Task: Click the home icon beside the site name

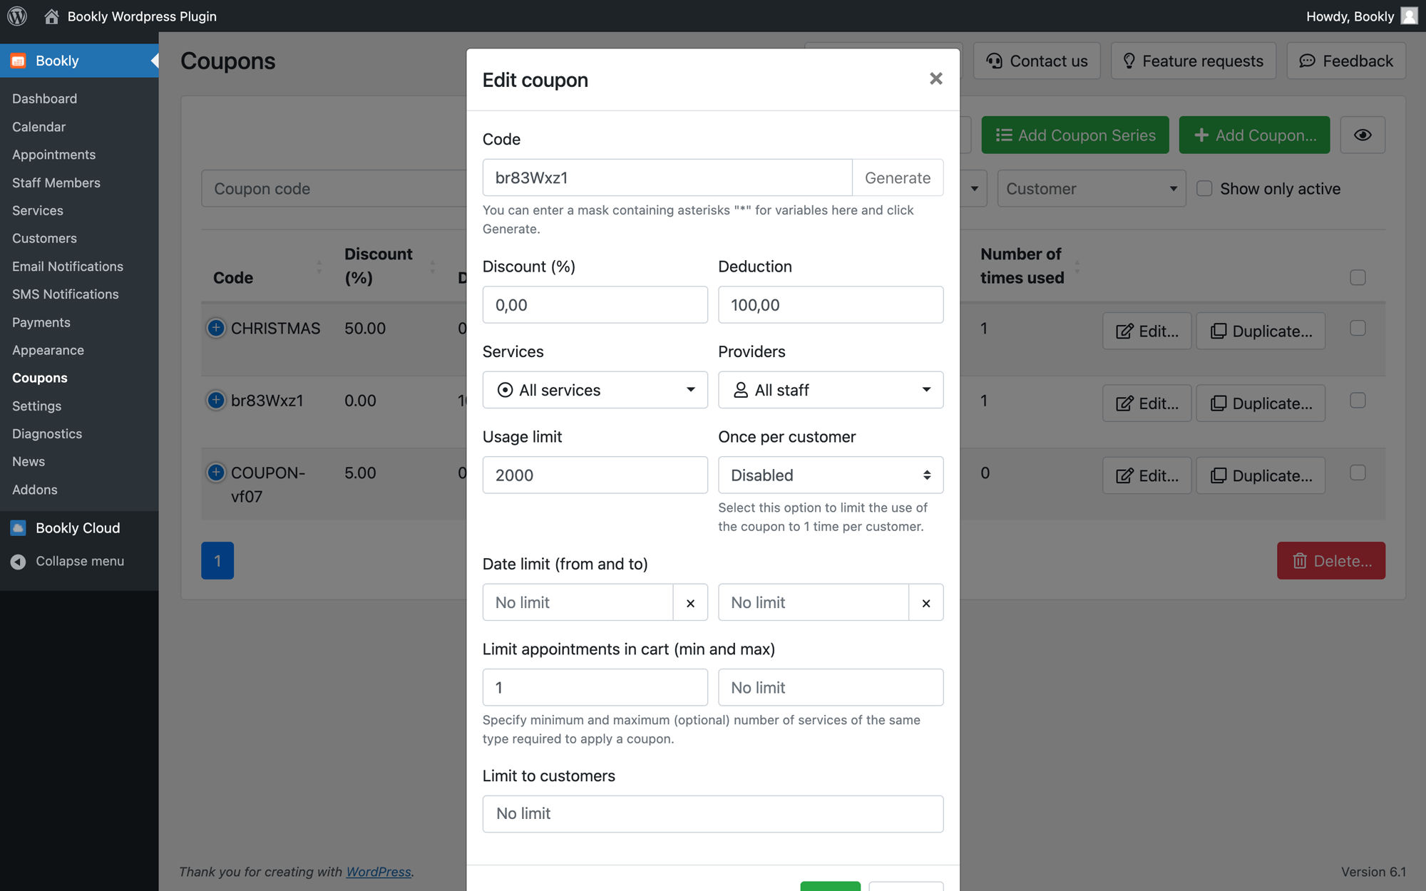Action: (x=51, y=16)
